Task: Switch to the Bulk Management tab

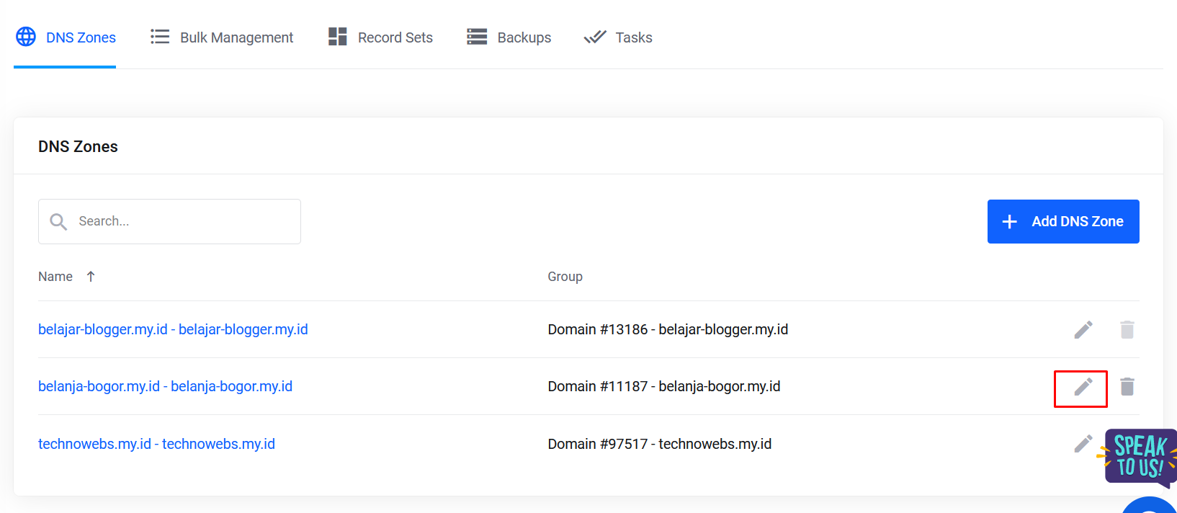Action: (236, 37)
